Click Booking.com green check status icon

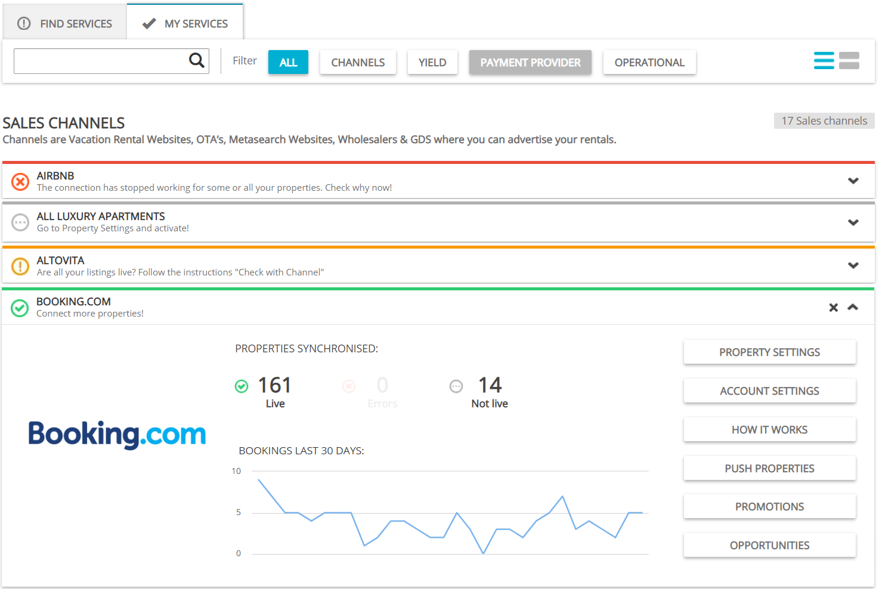(20, 308)
